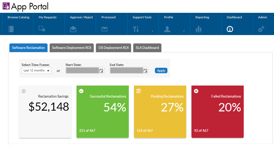Open the Admin gears icon
The image size is (274, 147).
(x=261, y=29)
